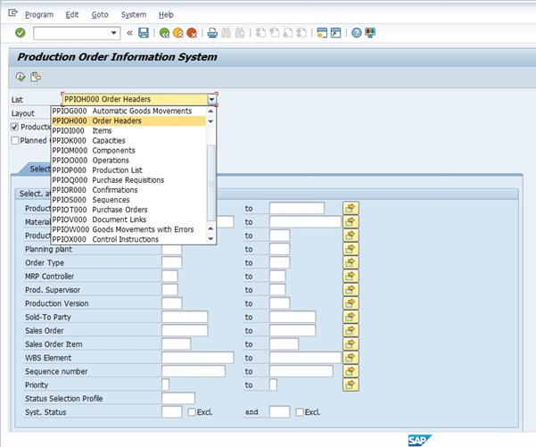536x447 pixels.
Task: Open multiple selection for Material row
Action: pos(350,221)
